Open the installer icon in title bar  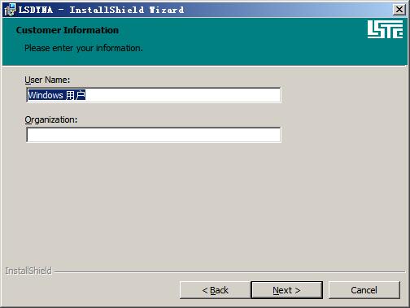(x=11, y=10)
